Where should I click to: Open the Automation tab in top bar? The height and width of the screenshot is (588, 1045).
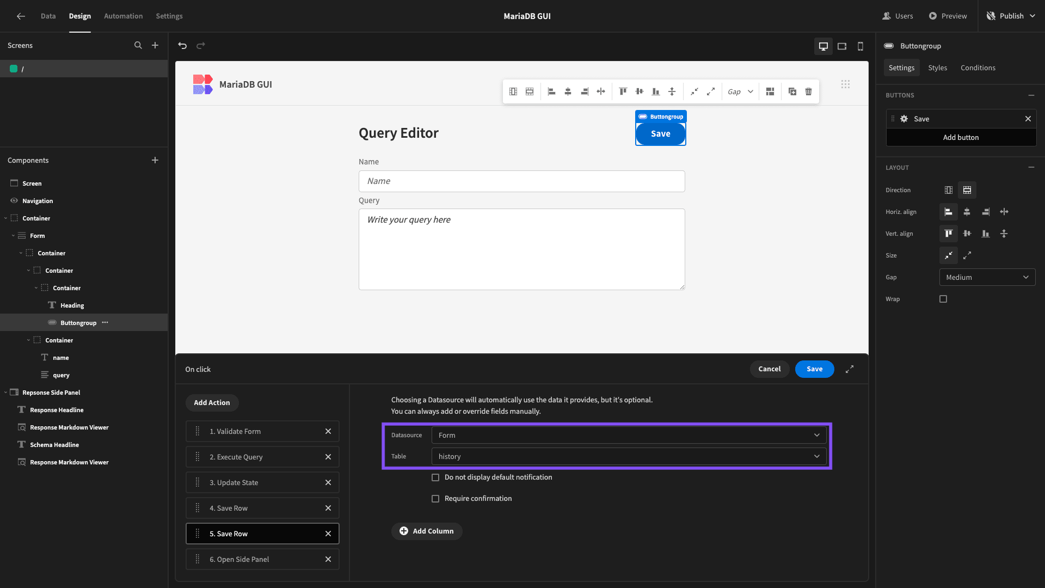(x=123, y=16)
